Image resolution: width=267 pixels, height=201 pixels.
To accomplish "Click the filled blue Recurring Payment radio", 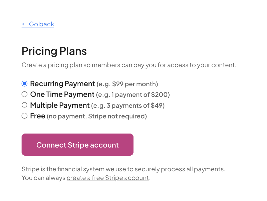I will pyautogui.click(x=24, y=83).
